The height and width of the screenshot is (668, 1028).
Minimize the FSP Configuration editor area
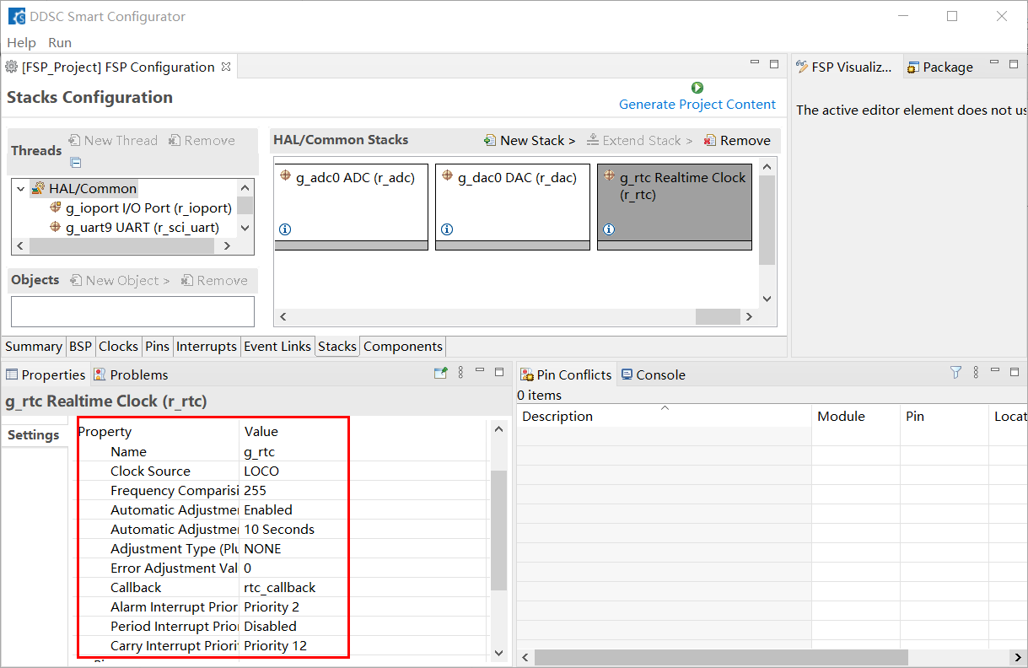point(755,63)
